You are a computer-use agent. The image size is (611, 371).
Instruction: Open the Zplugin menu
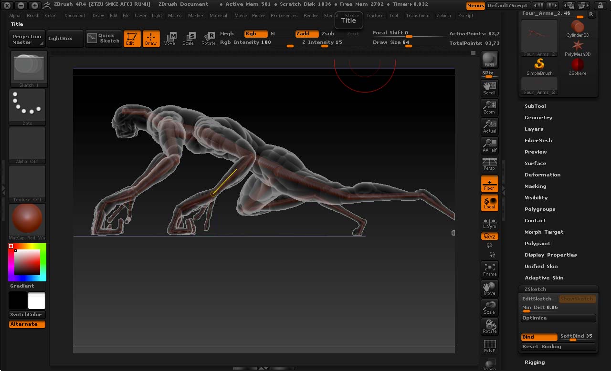[x=443, y=16]
